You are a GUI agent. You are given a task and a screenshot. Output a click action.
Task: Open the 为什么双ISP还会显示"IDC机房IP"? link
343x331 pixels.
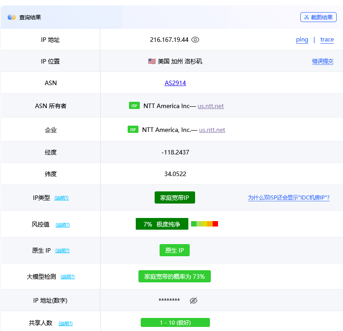289,198
